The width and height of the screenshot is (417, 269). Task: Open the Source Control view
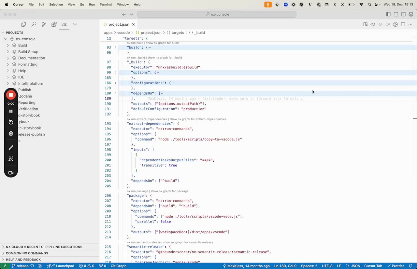(x=44, y=24)
